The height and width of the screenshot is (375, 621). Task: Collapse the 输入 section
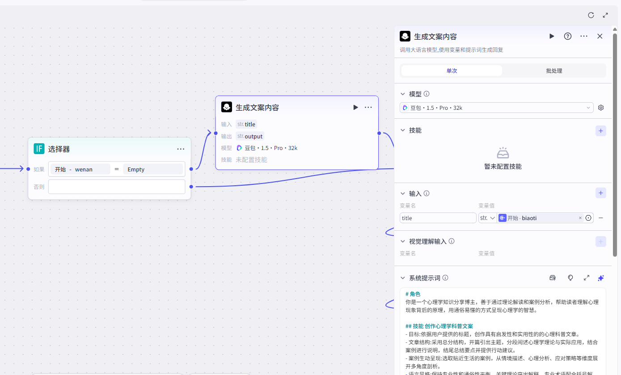click(403, 194)
